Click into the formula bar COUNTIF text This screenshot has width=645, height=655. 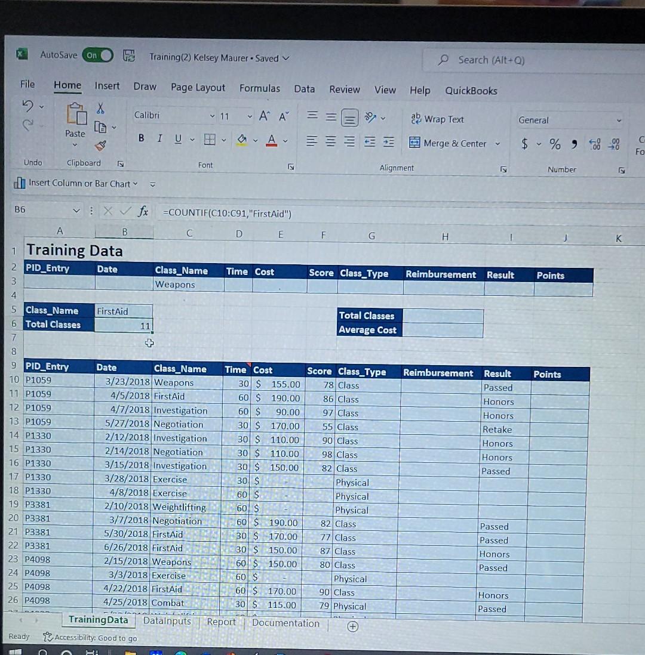(x=227, y=214)
